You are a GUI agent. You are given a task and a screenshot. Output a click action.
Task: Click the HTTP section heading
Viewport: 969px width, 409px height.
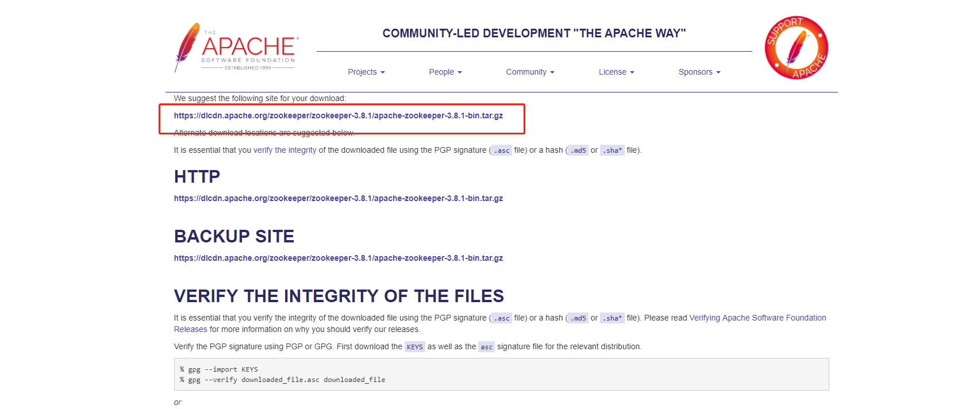click(197, 177)
